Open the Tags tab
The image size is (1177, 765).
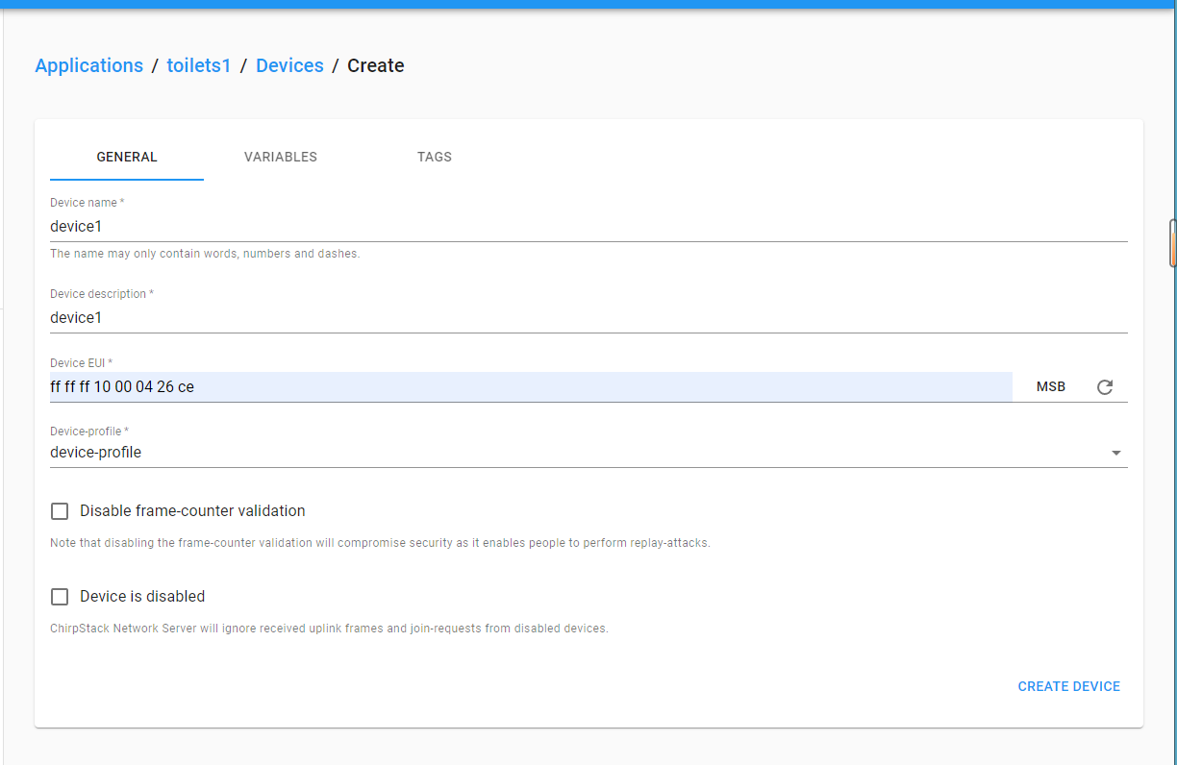tap(434, 157)
